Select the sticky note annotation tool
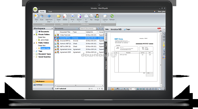 coord(164,45)
